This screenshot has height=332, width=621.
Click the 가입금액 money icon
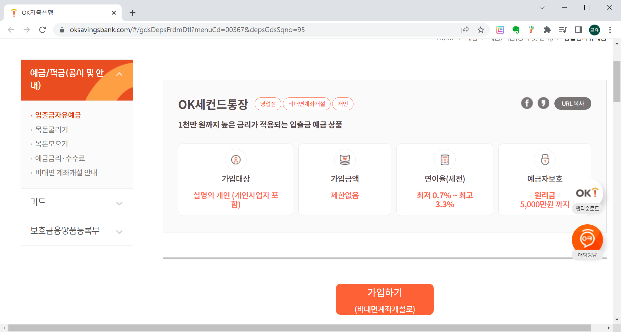click(x=345, y=160)
